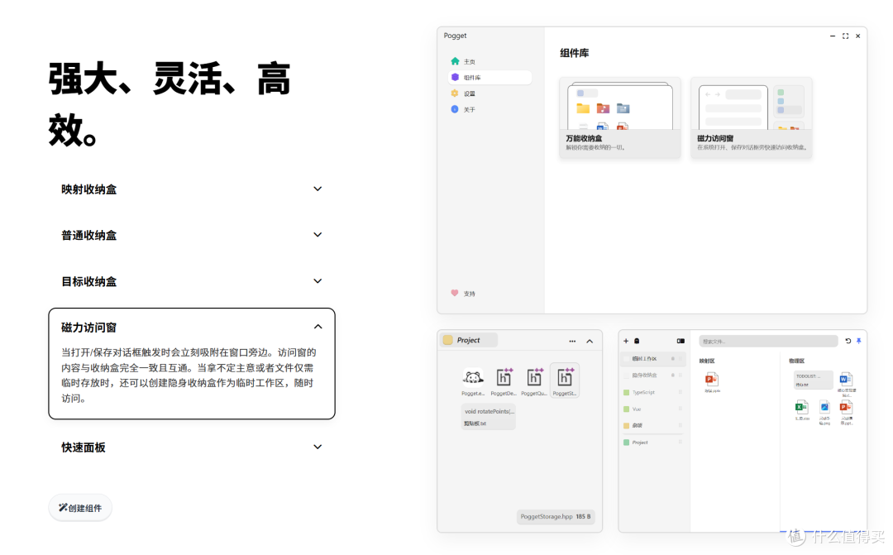The height and width of the screenshot is (555, 893).
Task: Click the PoggetStorage.hpp 185 B status label
Action: pos(556,516)
